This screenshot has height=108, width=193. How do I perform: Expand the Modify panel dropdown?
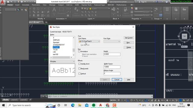click(x=41, y=19)
